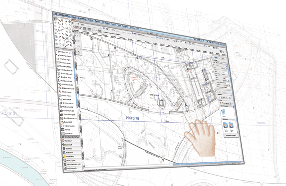Open the Ansicht menu
This screenshot has width=286, height=186.
(90, 20)
